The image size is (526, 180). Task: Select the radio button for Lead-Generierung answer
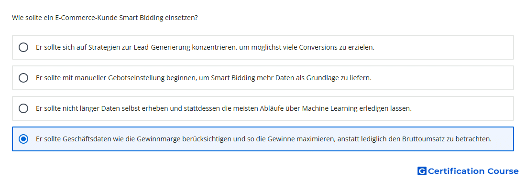23,47
